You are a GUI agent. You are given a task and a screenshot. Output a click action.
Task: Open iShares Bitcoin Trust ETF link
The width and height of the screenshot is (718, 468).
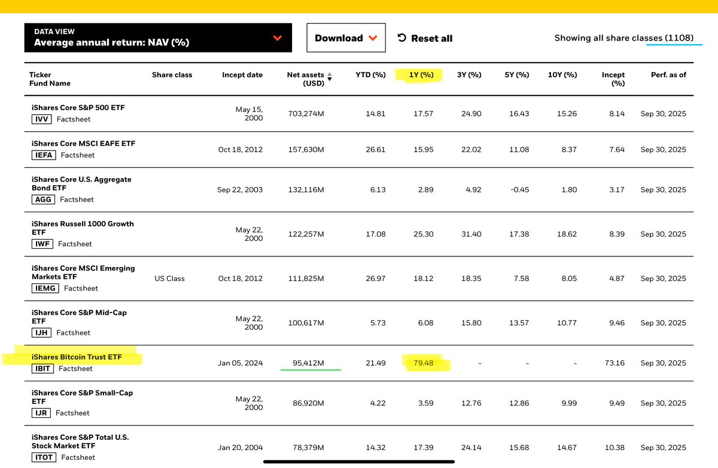click(77, 357)
